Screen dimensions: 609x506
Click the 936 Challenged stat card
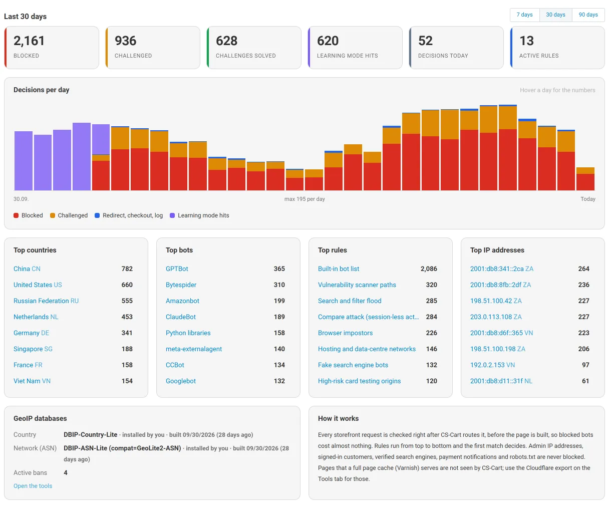pyautogui.click(x=153, y=48)
